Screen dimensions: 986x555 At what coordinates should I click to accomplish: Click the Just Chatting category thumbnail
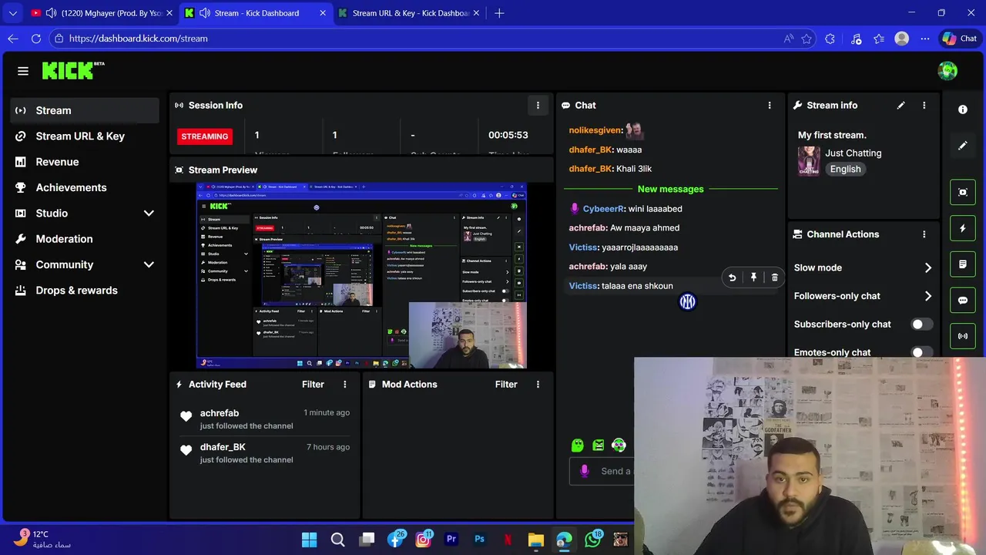(809, 161)
